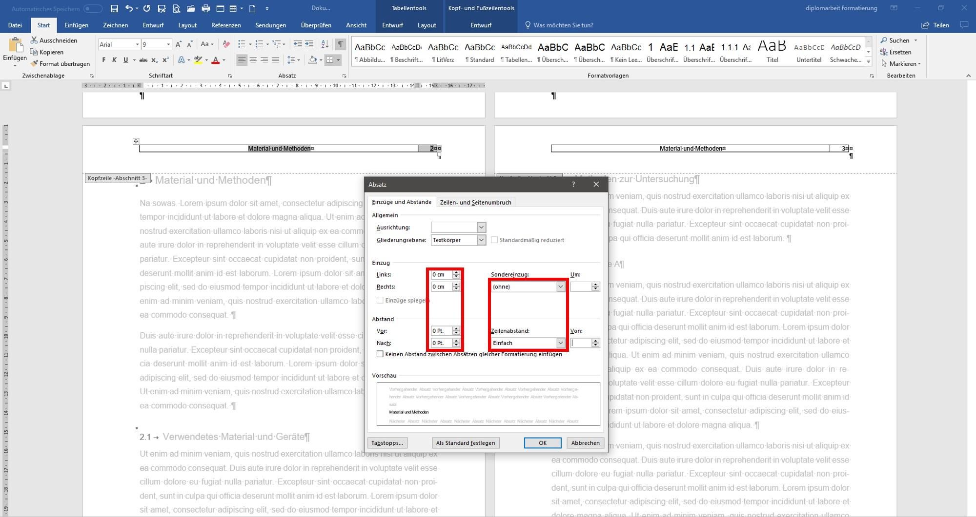Click Als Standard festlegen button

click(465, 443)
